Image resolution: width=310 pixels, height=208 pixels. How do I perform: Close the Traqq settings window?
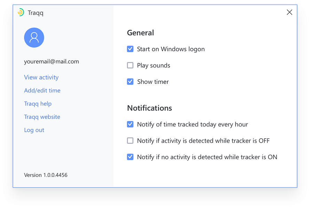coord(289,12)
